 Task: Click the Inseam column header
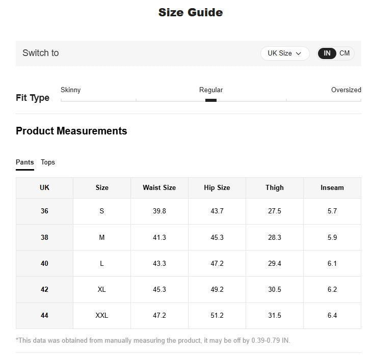332,188
